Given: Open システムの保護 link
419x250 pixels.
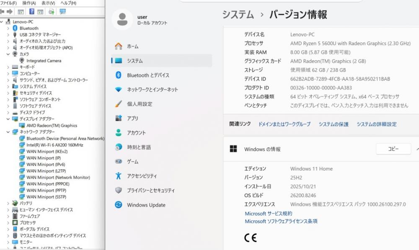Looking at the screenshot, I should point(334,124).
